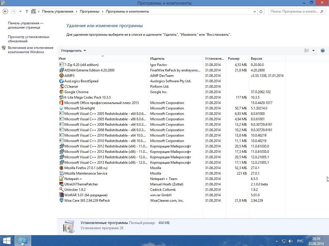This screenshot has height=246, width=329.
Task: Click publisher Manuel Hoefs (Zottel)
Action: [x=167, y=184]
